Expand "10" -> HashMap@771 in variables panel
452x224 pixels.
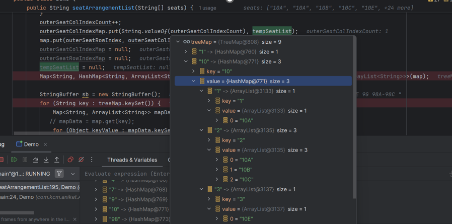click(96, 209)
